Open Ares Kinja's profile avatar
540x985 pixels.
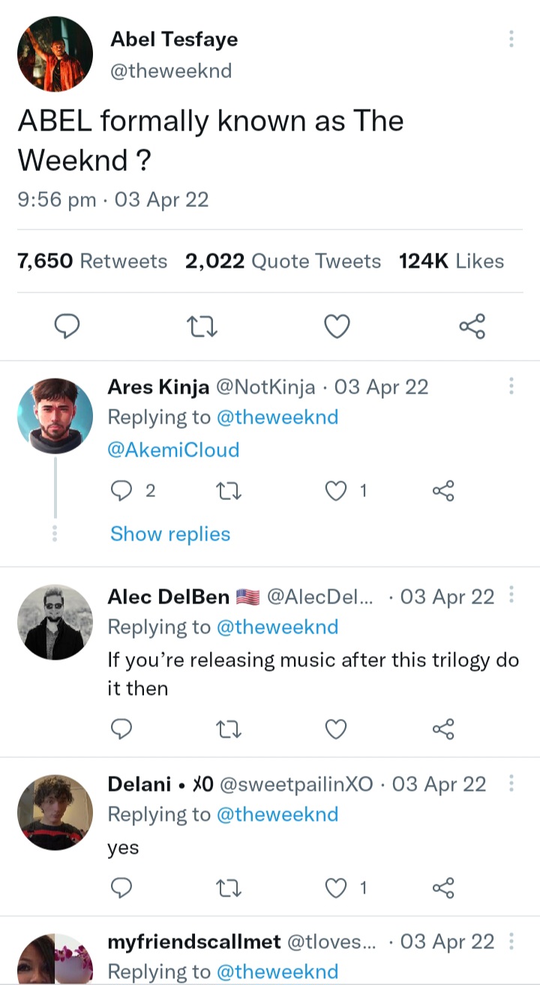(x=55, y=416)
